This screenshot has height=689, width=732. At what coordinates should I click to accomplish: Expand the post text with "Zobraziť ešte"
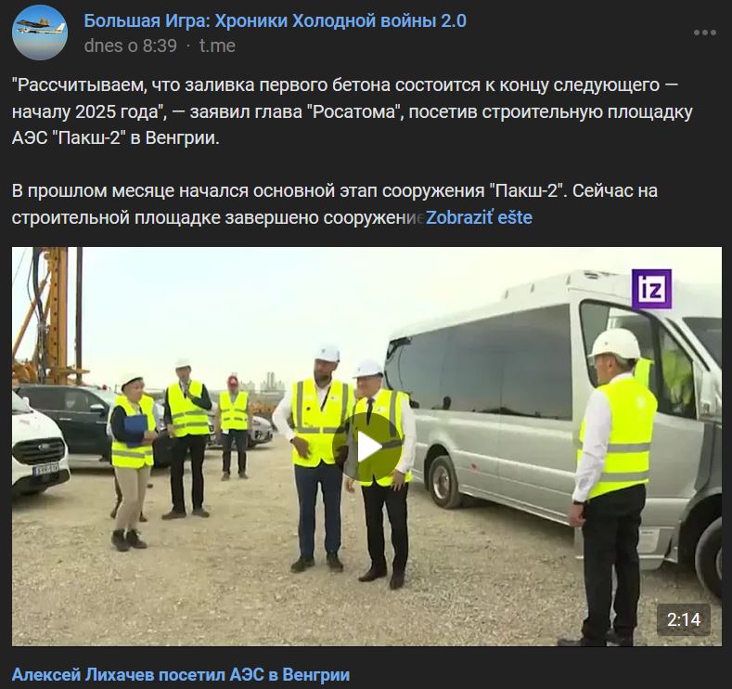click(x=479, y=217)
